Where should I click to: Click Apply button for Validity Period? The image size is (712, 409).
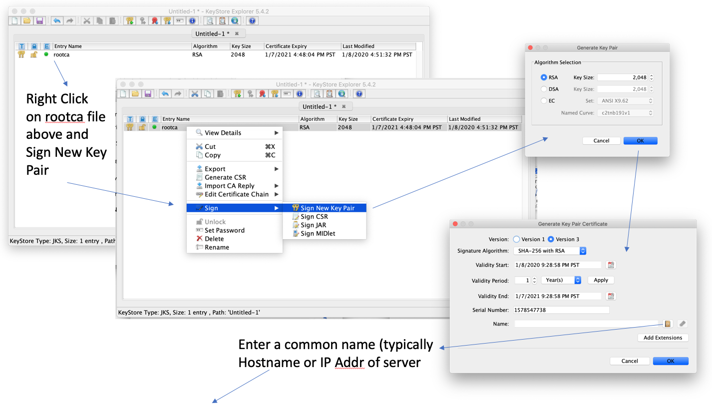tap(601, 280)
